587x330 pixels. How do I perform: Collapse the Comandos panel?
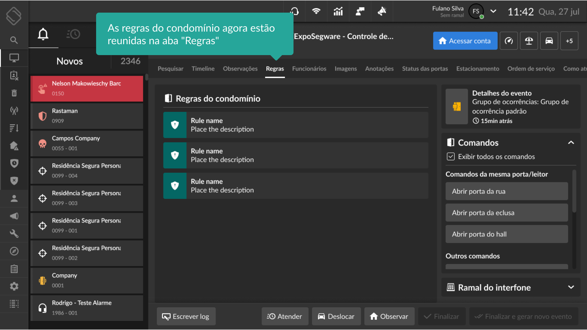tap(571, 143)
